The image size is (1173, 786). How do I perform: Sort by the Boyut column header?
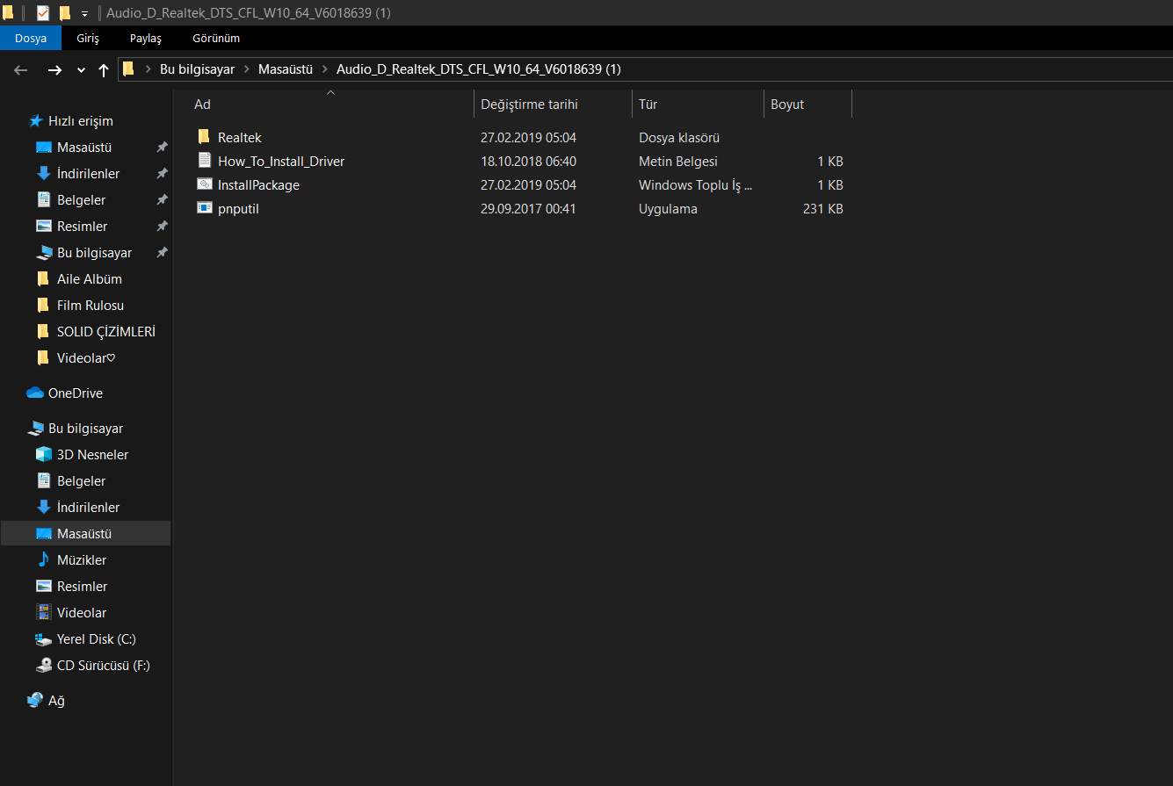tap(787, 105)
